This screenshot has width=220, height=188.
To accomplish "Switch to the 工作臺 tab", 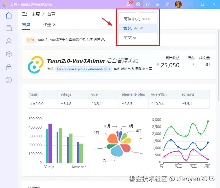I will (x=45, y=24).
